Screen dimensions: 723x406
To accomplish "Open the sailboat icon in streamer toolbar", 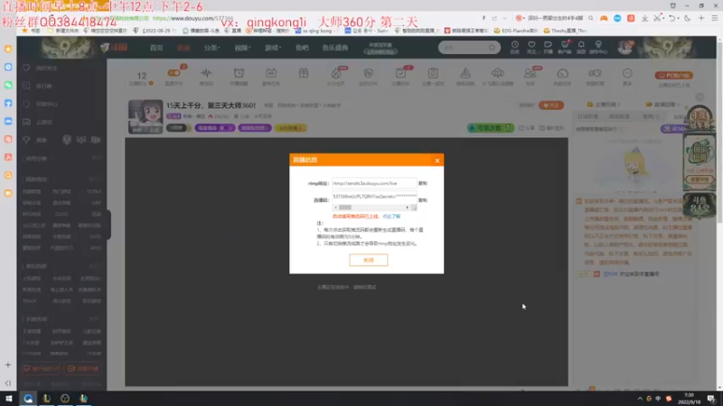I will click(x=465, y=73).
